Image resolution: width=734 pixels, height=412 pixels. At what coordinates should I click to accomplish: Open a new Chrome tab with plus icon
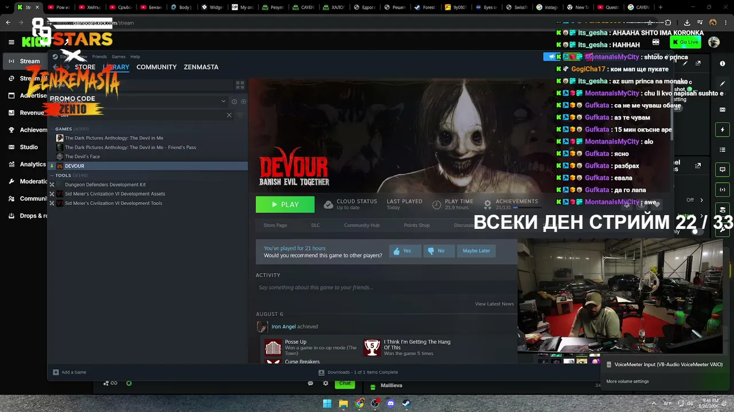click(x=661, y=7)
